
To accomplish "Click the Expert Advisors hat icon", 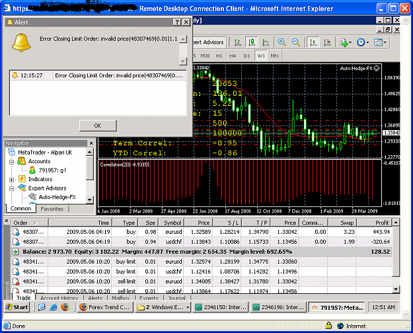I will point(22,188).
